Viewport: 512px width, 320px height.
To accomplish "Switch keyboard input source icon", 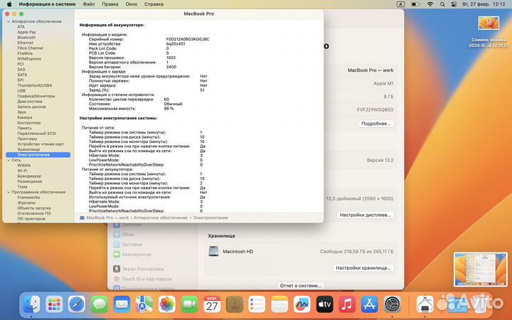I will 400,4.
